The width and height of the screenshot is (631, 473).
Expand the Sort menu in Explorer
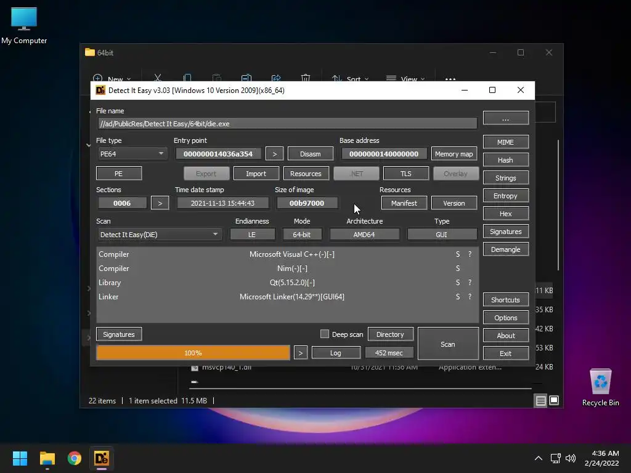click(350, 79)
